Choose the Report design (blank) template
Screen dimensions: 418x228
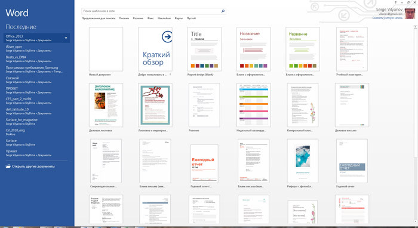coord(204,49)
